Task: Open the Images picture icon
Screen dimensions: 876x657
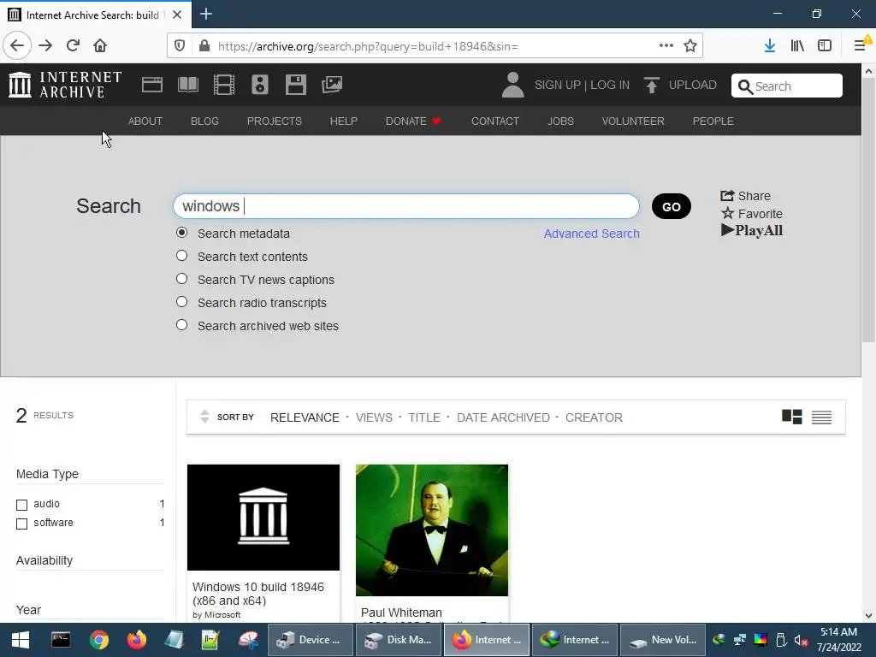Action: click(x=332, y=85)
